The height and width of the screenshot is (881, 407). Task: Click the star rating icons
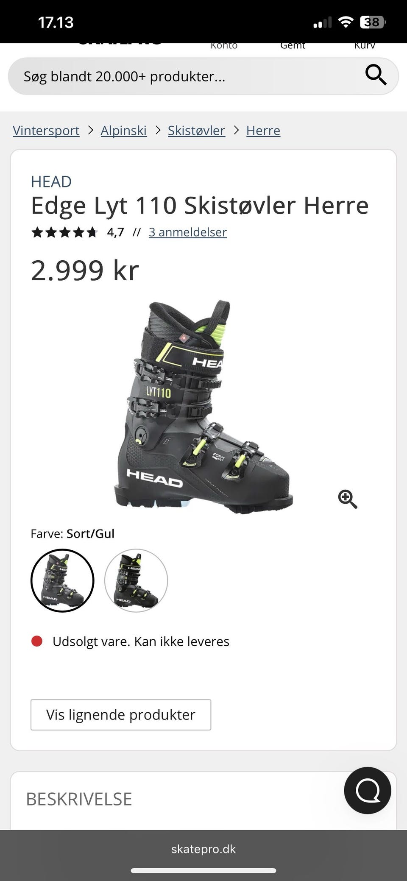click(64, 232)
